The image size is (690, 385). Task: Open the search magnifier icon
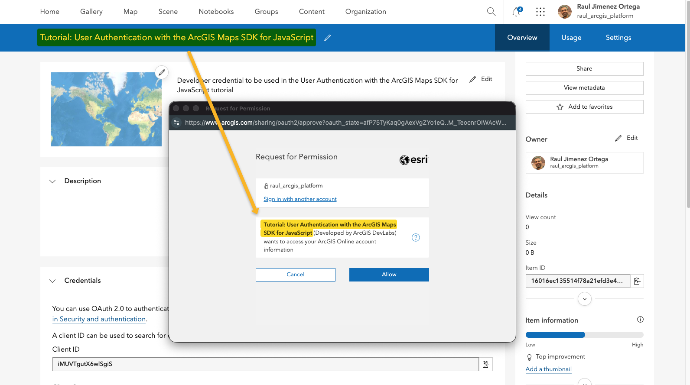[x=491, y=12]
